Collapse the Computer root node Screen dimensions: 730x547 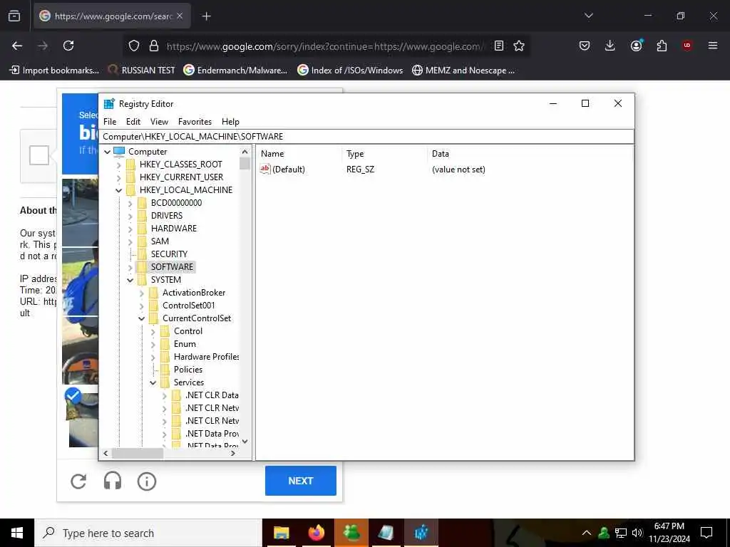[x=108, y=152]
